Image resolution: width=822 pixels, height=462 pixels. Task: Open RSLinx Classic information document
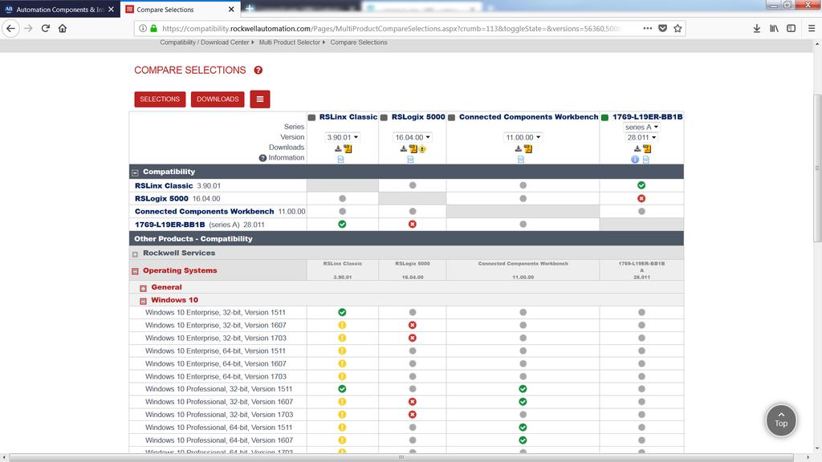click(x=340, y=160)
